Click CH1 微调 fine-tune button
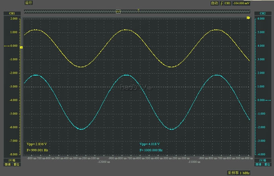 (x=8, y=165)
